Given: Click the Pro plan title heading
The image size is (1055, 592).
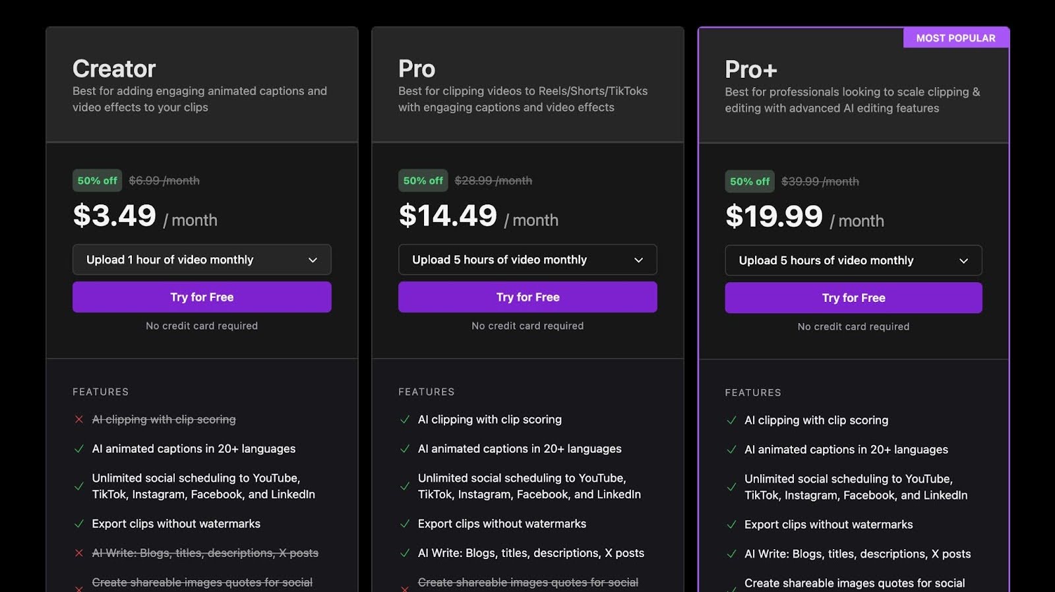Looking at the screenshot, I should 417,69.
